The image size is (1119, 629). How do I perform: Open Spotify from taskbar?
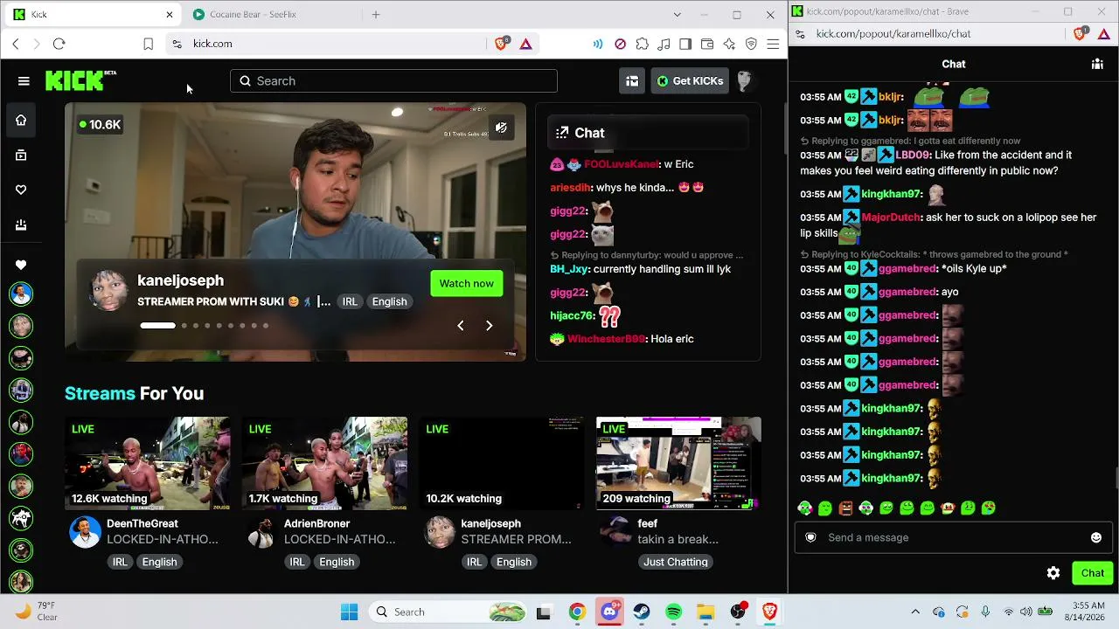[673, 612]
